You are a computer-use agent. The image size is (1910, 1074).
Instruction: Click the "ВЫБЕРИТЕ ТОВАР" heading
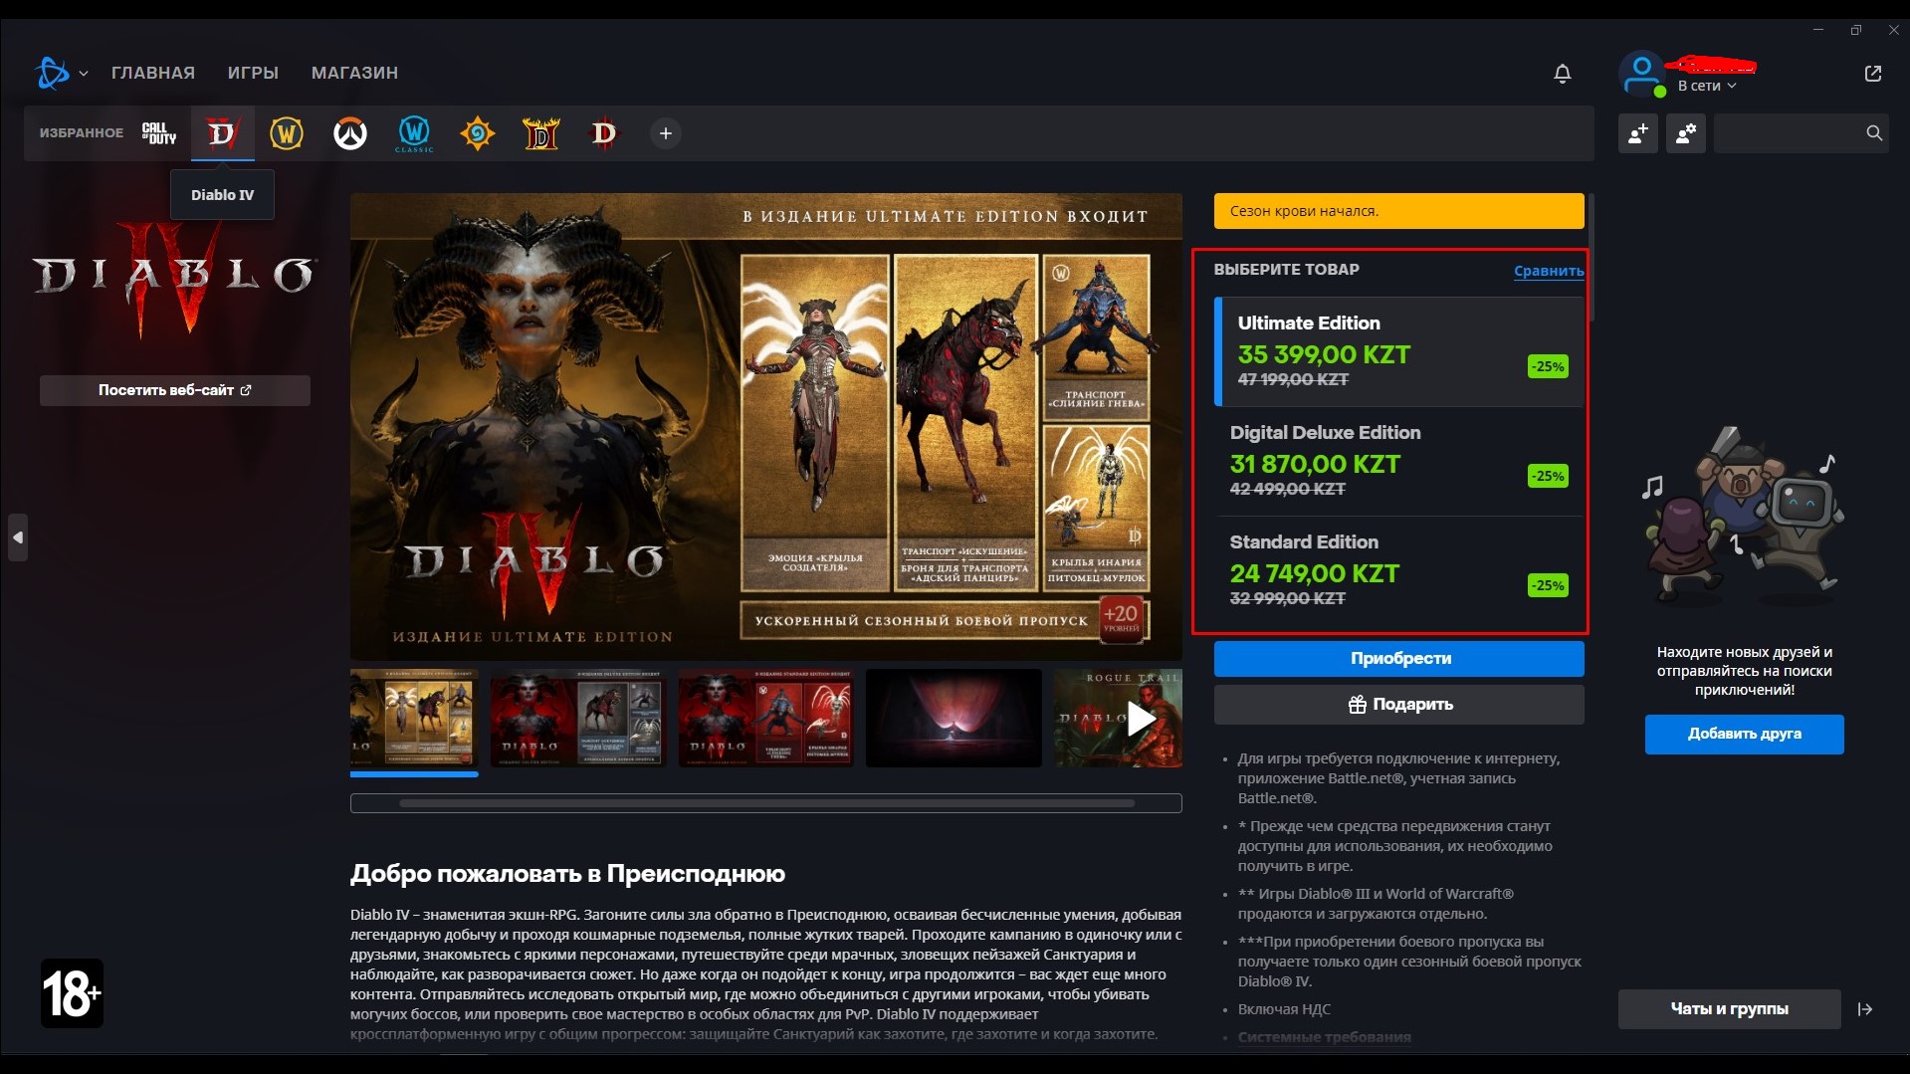click(x=1286, y=270)
